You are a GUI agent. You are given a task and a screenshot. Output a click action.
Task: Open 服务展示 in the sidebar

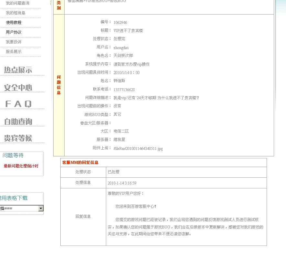coord(14,52)
